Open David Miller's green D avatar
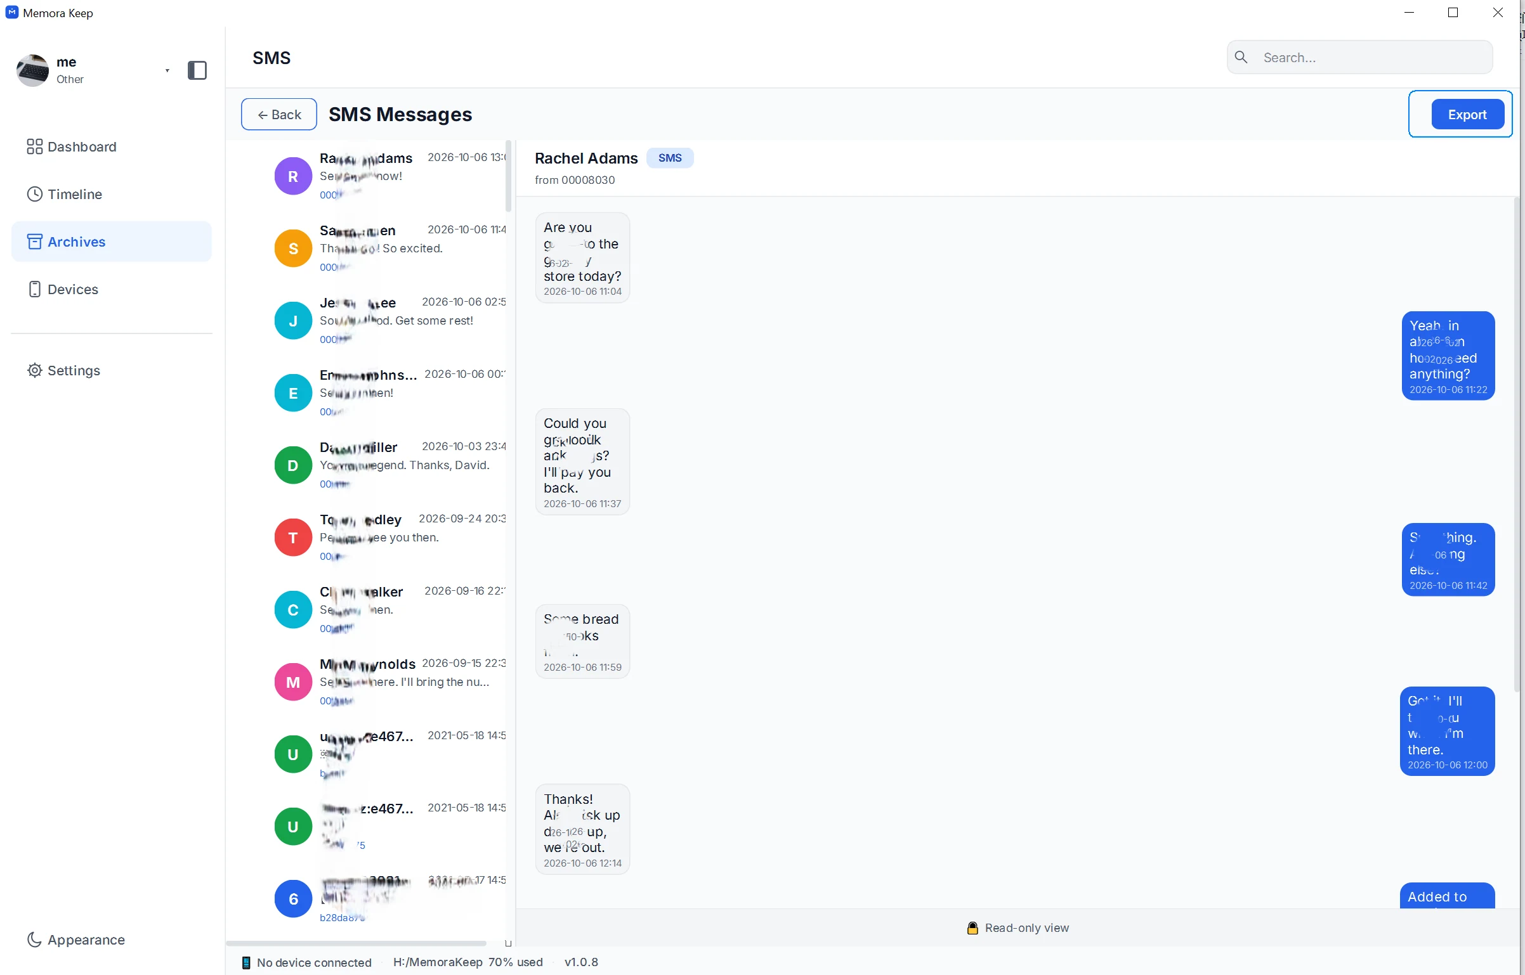This screenshot has width=1525, height=975. pyautogui.click(x=293, y=465)
